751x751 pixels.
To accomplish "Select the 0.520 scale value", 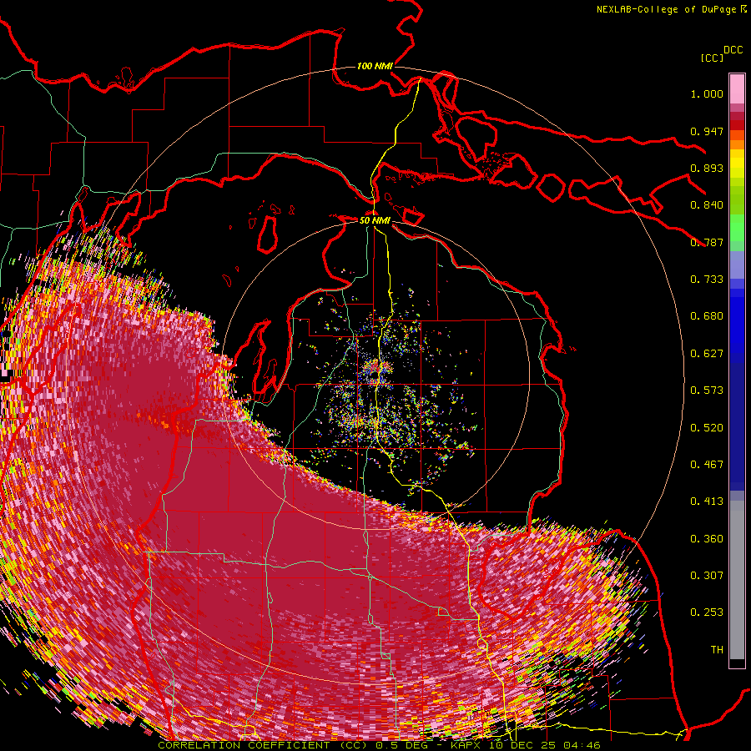I will 707,428.
